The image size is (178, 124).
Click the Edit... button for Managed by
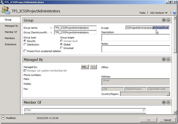[85, 67]
